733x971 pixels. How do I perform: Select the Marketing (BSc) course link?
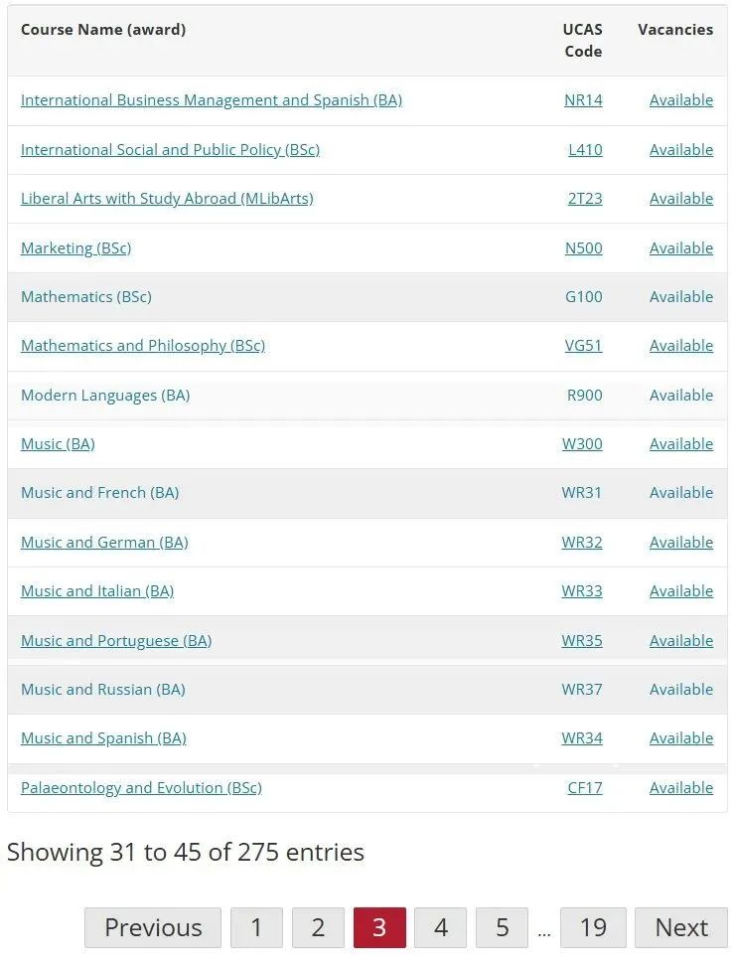(x=75, y=248)
